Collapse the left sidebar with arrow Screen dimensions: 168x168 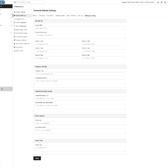click(x=2, y=89)
